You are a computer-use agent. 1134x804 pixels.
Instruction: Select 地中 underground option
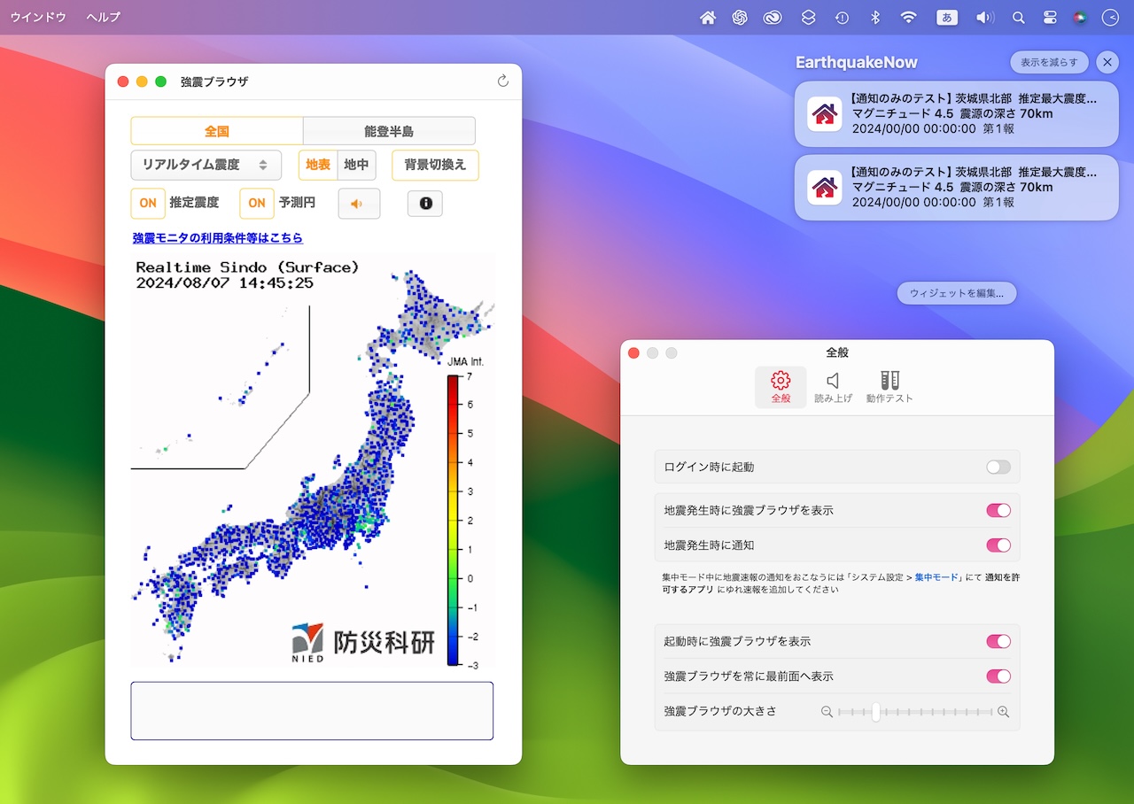[356, 165]
